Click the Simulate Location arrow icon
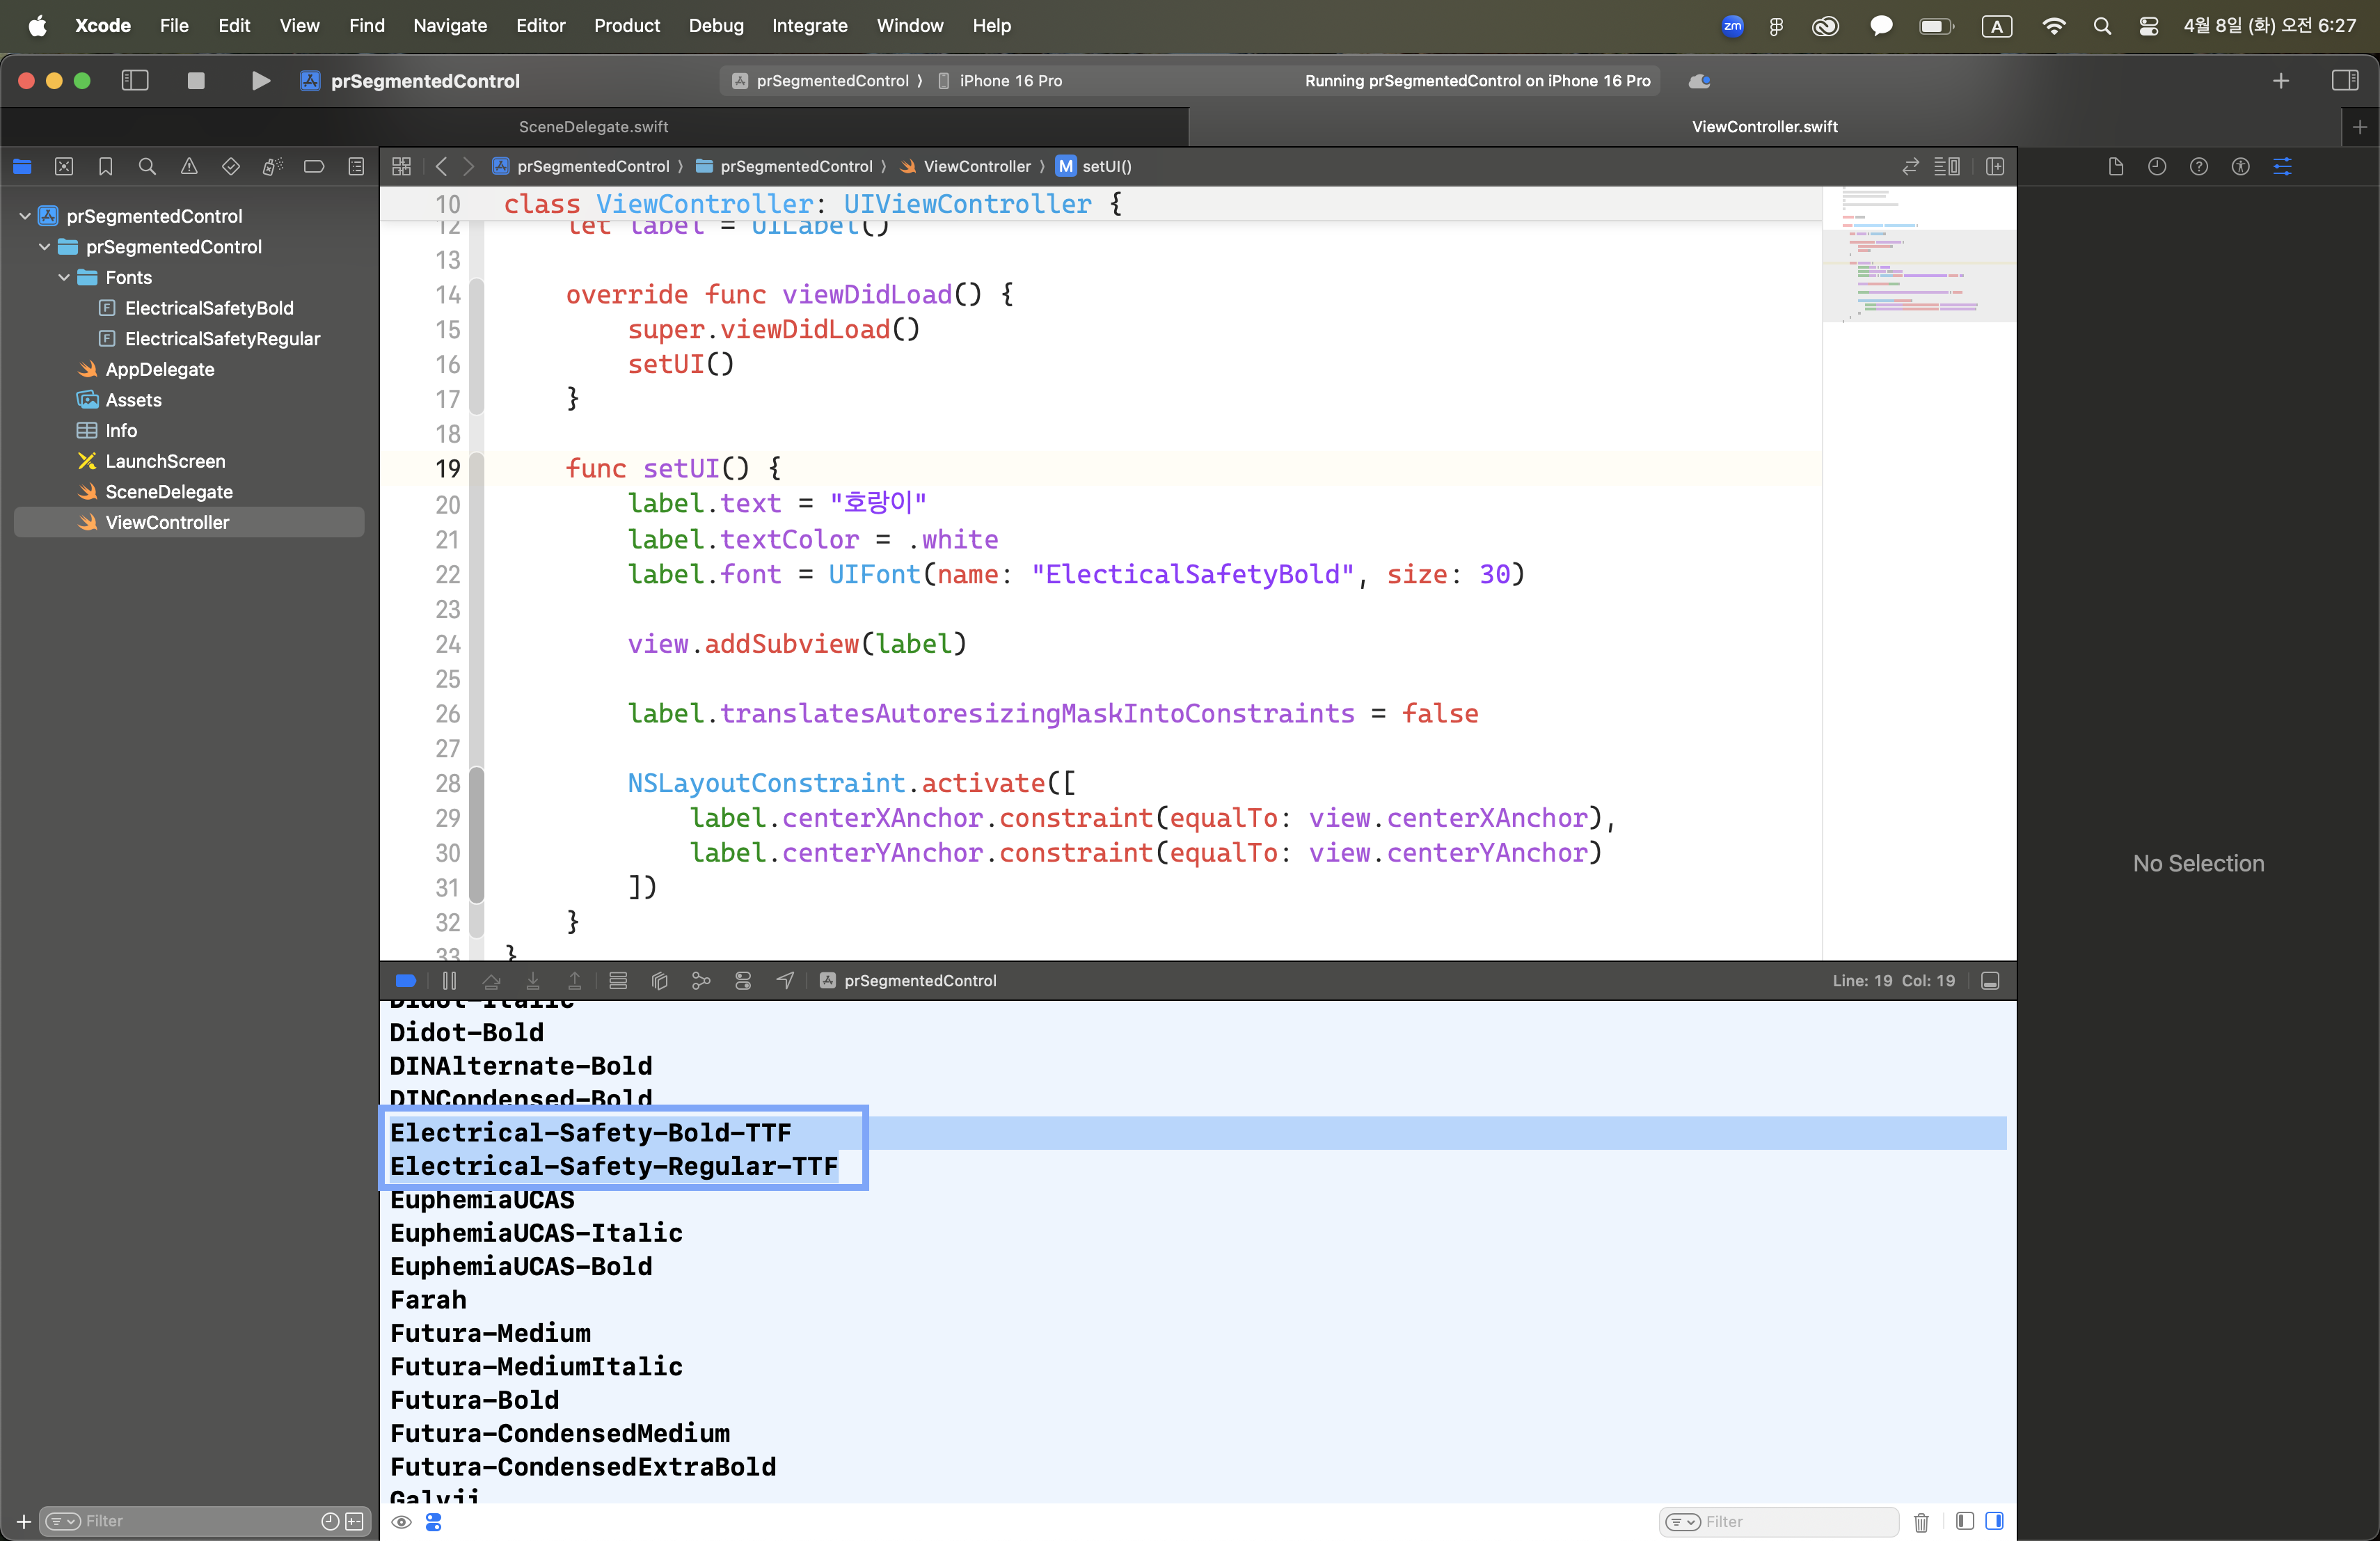 click(785, 980)
